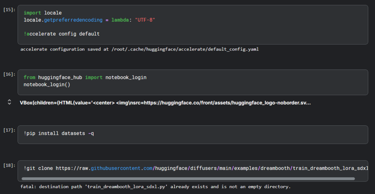Click the 'githubusercontent' text in the clone URL
375x194 pixels.
[116, 168]
